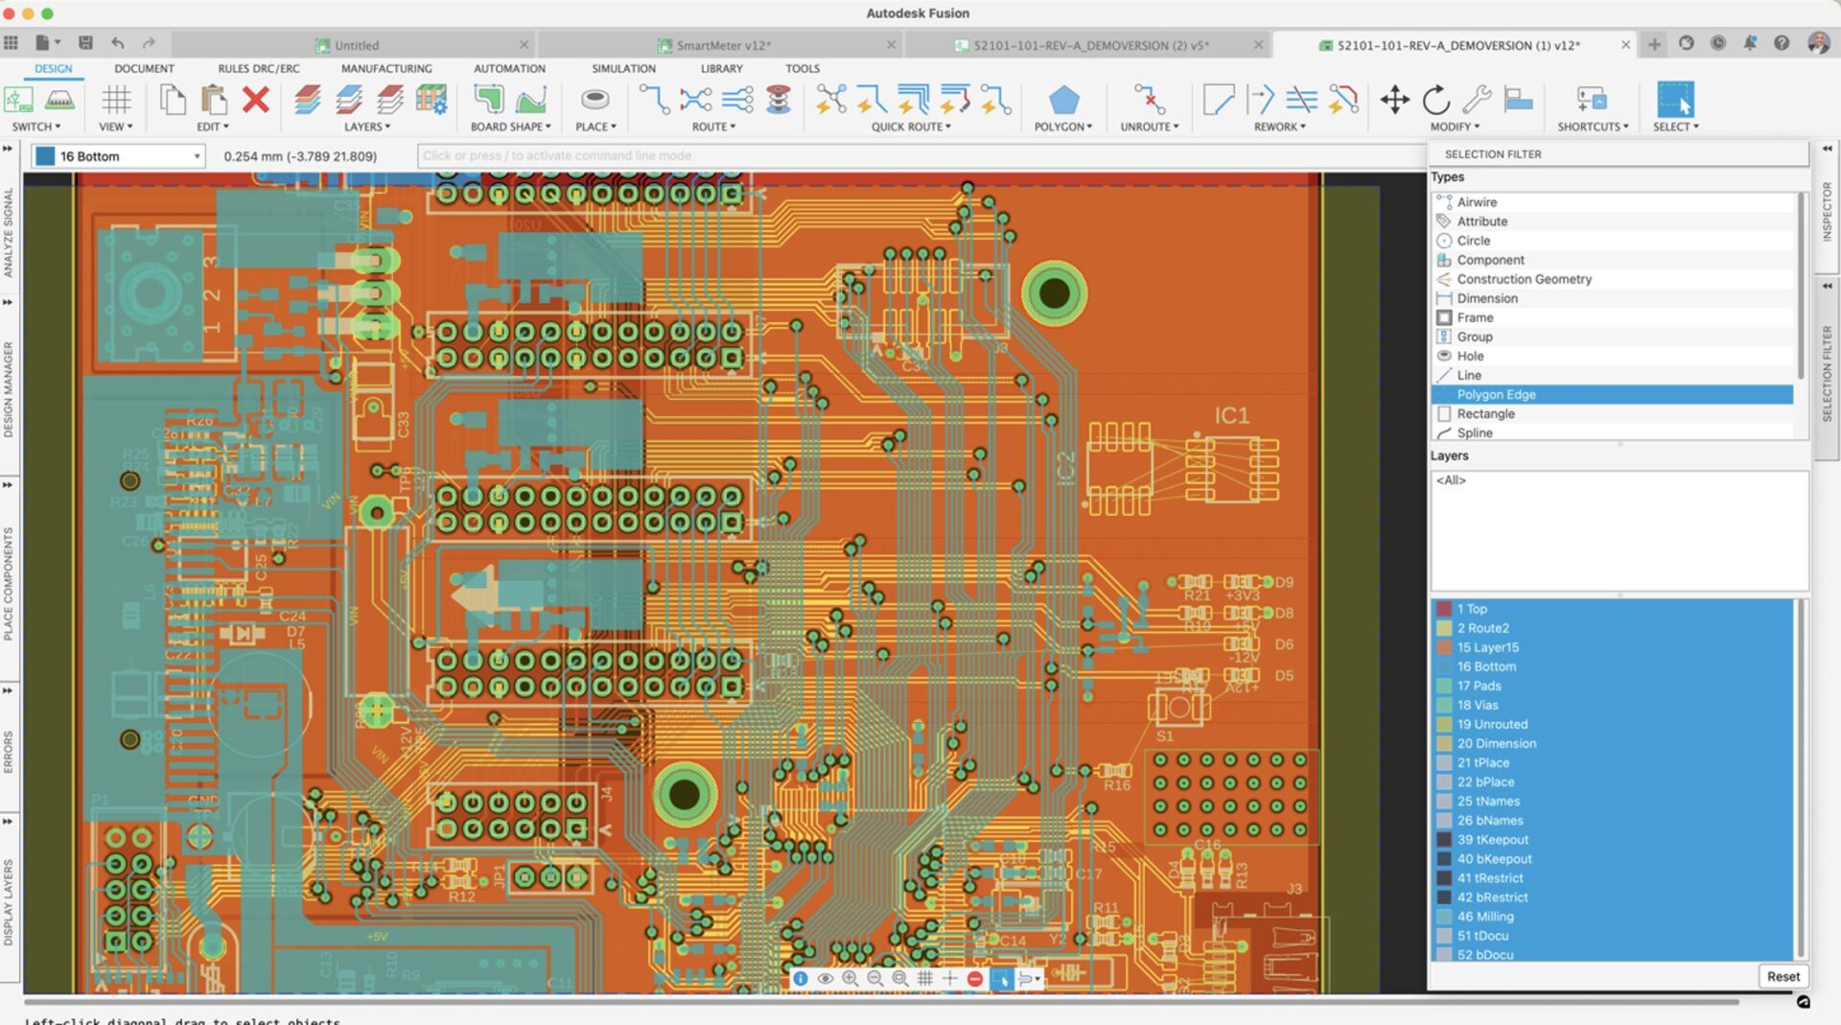Activate the Move tool in Modify
This screenshot has width=1841, height=1025.
click(1394, 100)
